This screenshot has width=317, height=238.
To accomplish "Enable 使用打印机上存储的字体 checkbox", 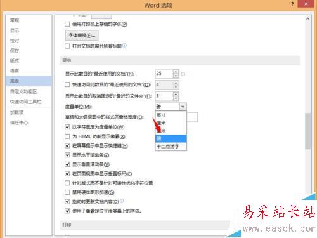I will click(x=67, y=24).
